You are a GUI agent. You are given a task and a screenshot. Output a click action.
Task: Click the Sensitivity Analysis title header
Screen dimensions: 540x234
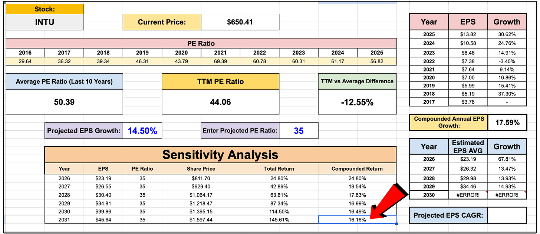click(x=220, y=154)
